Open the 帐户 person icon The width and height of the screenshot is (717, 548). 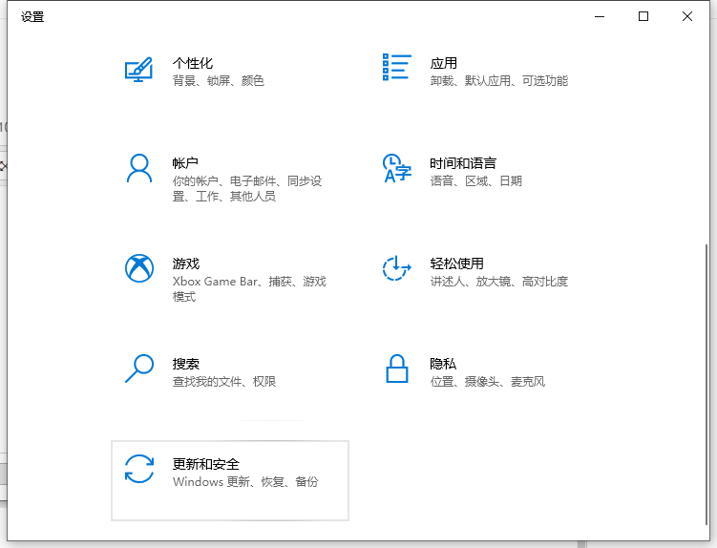[x=139, y=168]
